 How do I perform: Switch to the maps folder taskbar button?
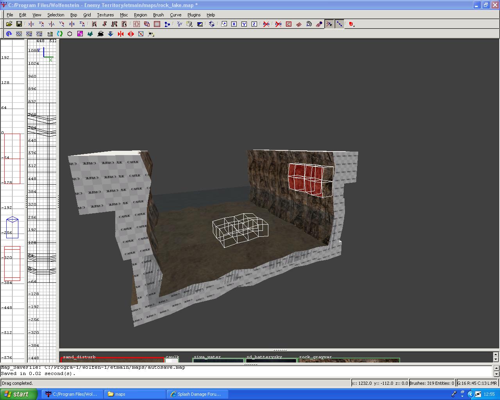point(135,394)
